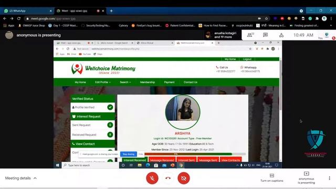Open Microsoft Edge on shared taskbar

point(148,165)
